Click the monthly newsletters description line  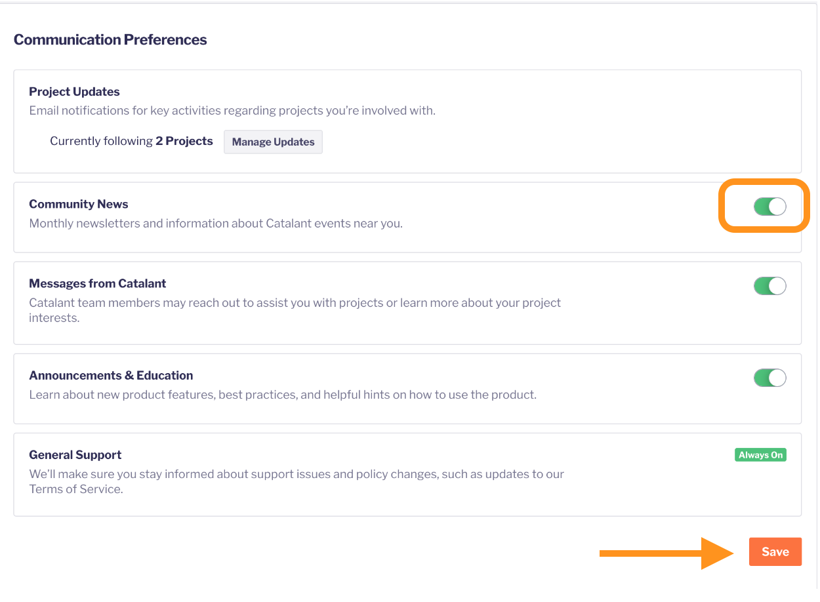[x=216, y=224]
